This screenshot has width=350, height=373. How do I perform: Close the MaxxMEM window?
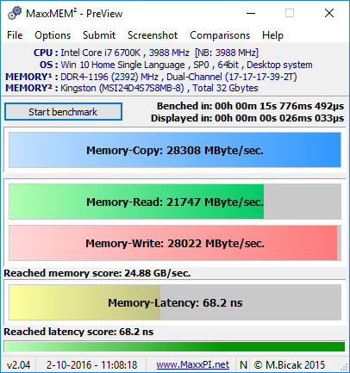click(x=329, y=13)
